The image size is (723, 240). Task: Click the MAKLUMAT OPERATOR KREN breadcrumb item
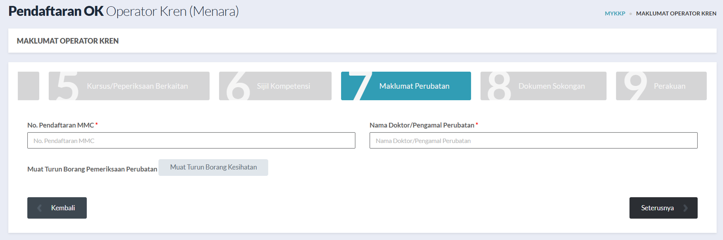(676, 13)
